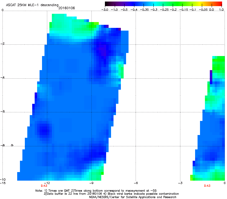Screen dimensions: 227x199
Task: Select the note line "3)Data buffer is 22 hrs"
Action: coord(111,194)
